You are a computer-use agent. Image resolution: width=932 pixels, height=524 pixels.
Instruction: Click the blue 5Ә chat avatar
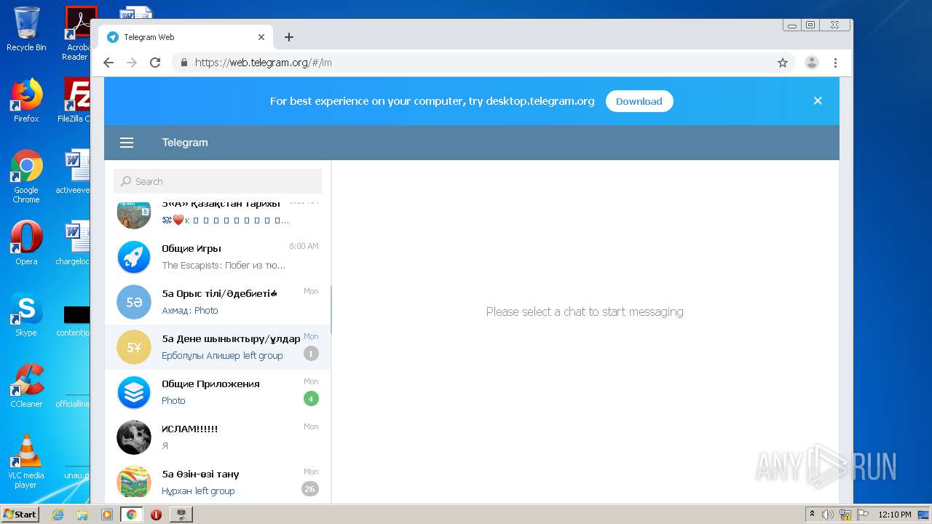click(134, 302)
